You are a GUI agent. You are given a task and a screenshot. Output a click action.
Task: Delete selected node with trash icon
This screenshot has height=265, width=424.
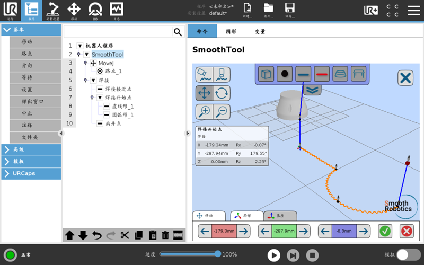pyautogui.click(x=165, y=235)
